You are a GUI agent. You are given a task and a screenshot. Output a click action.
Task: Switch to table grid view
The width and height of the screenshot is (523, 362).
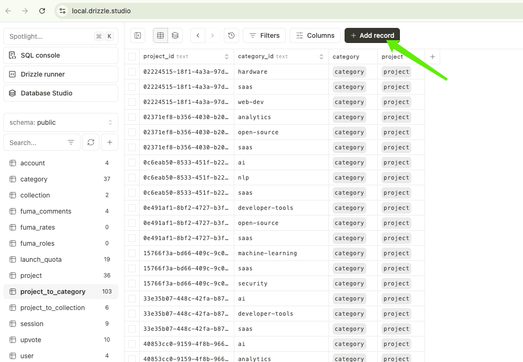pyautogui.click(x=160, y=35)
